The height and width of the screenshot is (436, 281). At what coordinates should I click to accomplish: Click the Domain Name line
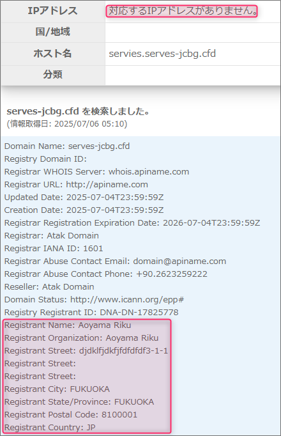[x=67, y=146]
